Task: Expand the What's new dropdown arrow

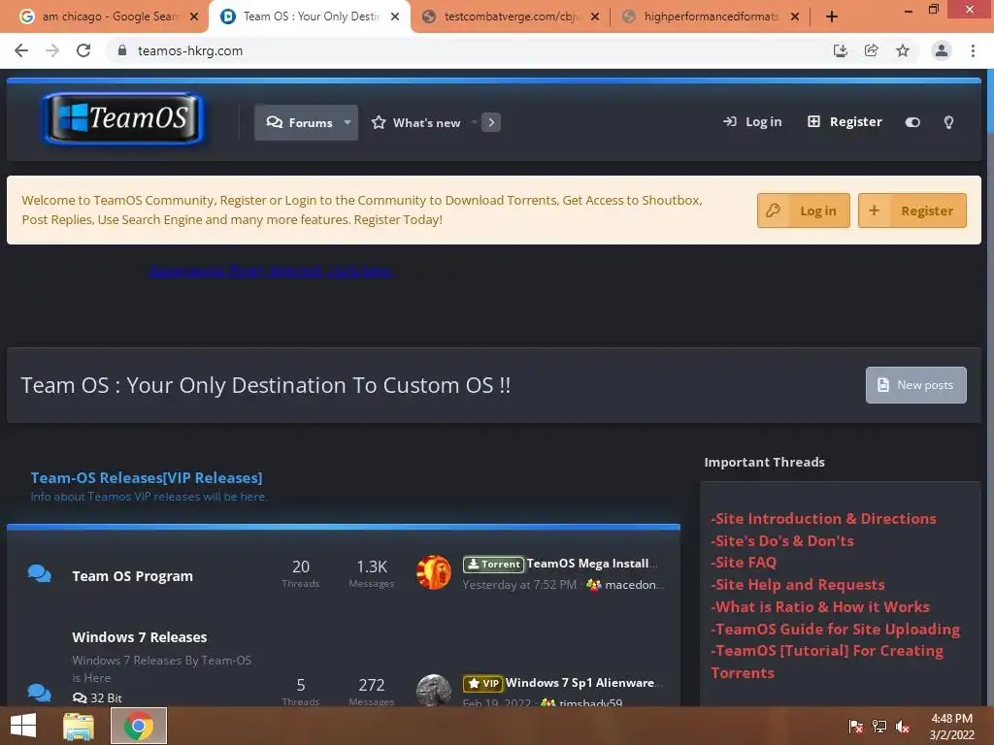Action: click(x=474, y=122)
